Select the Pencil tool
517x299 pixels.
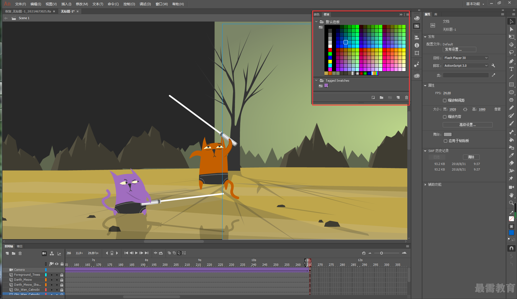(x=511, y=108)
